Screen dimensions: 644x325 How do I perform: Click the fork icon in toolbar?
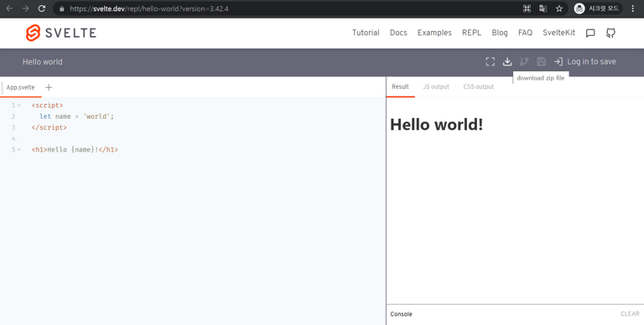[524, 61]
